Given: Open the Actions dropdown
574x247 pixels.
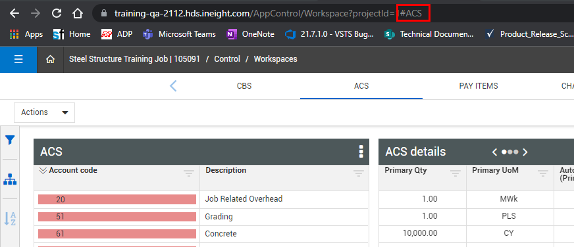Looking at the screenshot, I should pos(44,112).
